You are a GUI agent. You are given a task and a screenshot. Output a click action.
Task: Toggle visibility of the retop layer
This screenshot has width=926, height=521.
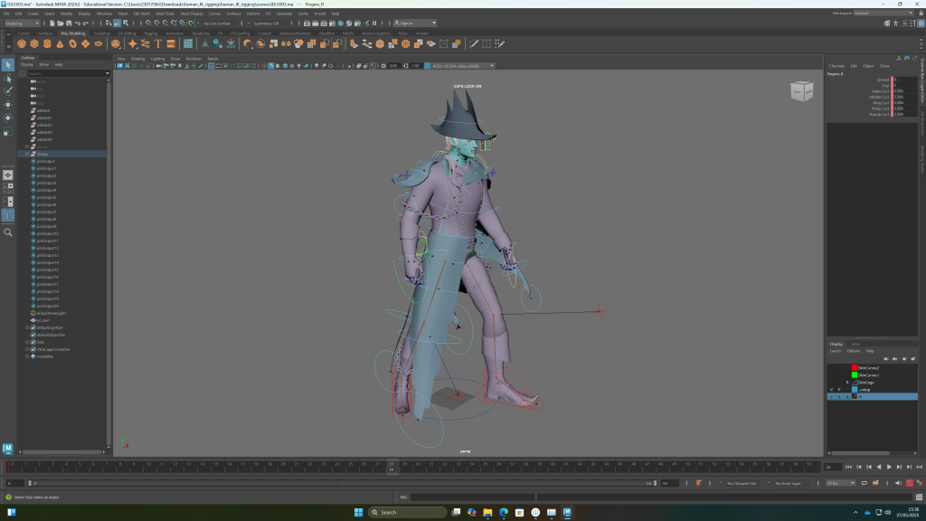832,389
